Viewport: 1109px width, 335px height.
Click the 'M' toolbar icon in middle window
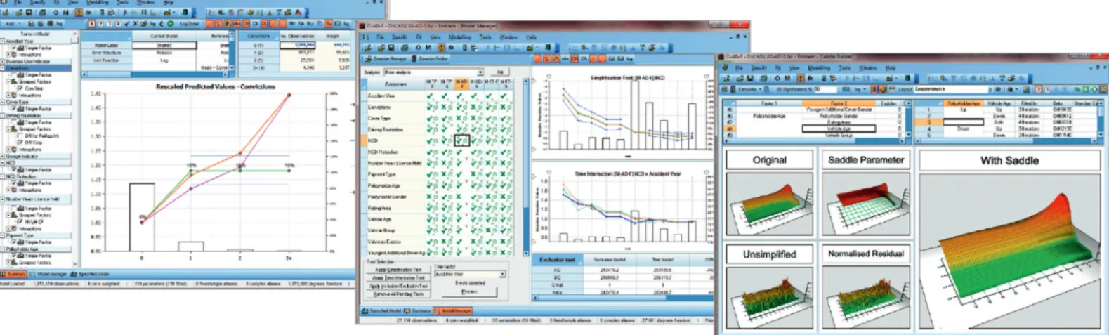click(428, 48)
